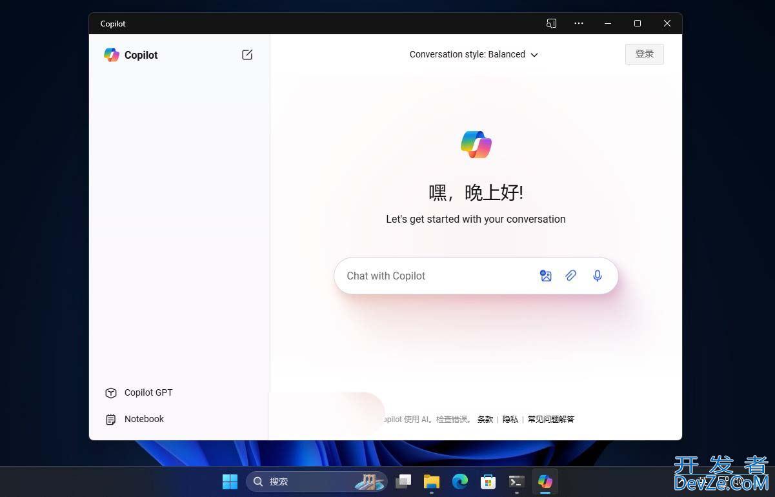Start voice input with microphone icon
The image size is (775, 497).
pos(598,276)
